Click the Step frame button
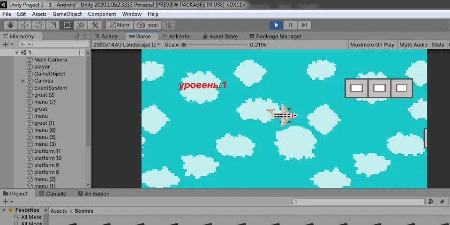The height and width of the screenshot is (225, 450). 304,25
